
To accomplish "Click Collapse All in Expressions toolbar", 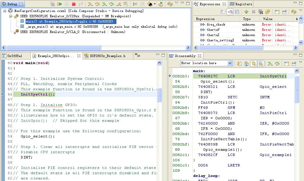I will pyautogui.click(x=237, y=12).
